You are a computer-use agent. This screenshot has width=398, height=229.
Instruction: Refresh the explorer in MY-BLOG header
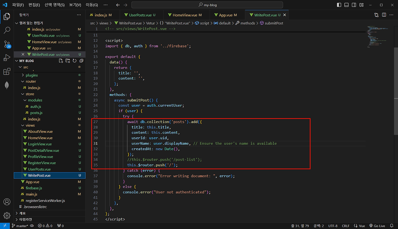pyautogui.click(x=75, y=61)
